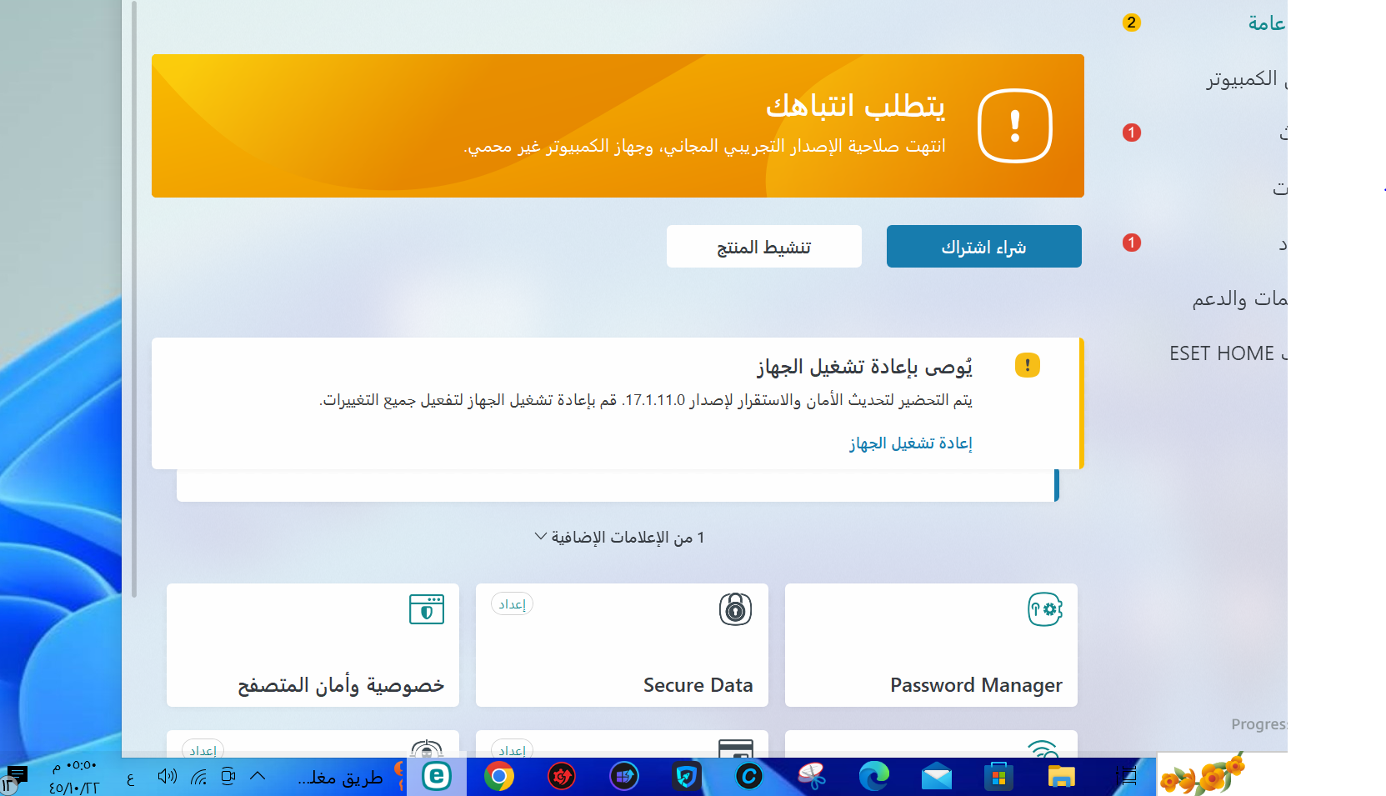Viewport: 1386px width, 796px height.
Task: Open the flower widget at the taskbar corner
Action: click(x=1203, y=774)
